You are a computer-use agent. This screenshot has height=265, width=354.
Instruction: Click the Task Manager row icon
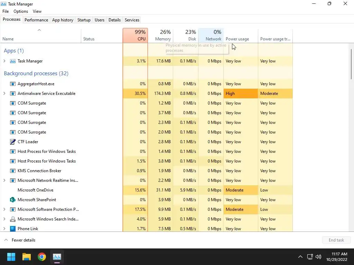[13, 61]
